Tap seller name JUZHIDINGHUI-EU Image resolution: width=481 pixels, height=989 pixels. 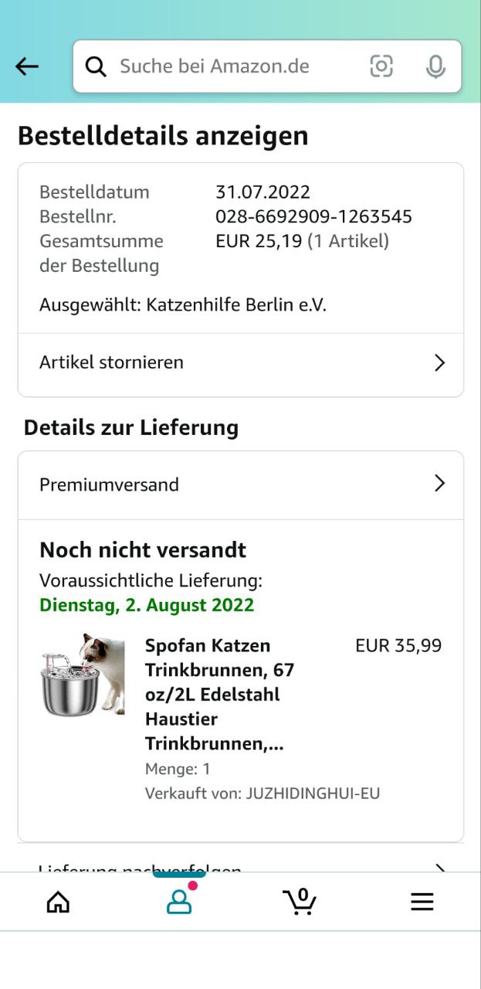click(313, 794)
